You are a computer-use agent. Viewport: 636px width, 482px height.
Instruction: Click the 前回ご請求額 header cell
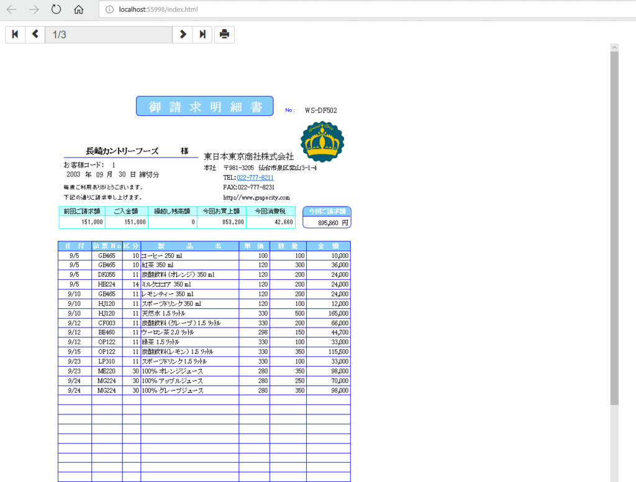tap(82, 211)
